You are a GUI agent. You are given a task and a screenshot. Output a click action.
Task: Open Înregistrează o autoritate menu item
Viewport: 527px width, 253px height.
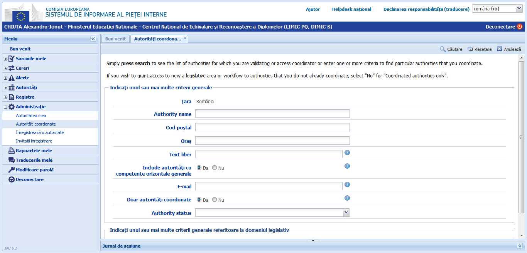[x=40, y=132]
